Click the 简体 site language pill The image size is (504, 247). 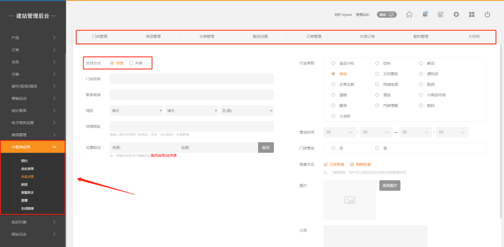(386, 14)
